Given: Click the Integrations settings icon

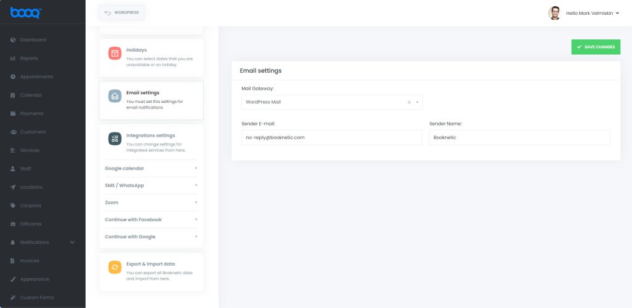Looking at the screenshot, I should pos(115,139).
